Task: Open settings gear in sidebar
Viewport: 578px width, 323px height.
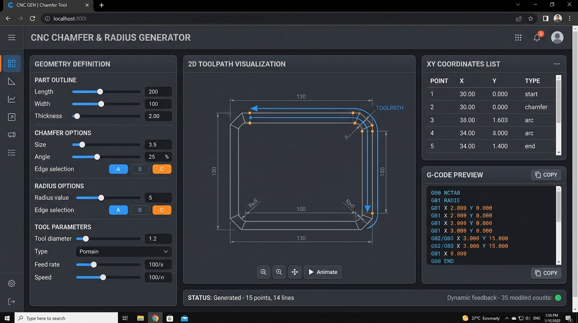Action: click(12, 283)
